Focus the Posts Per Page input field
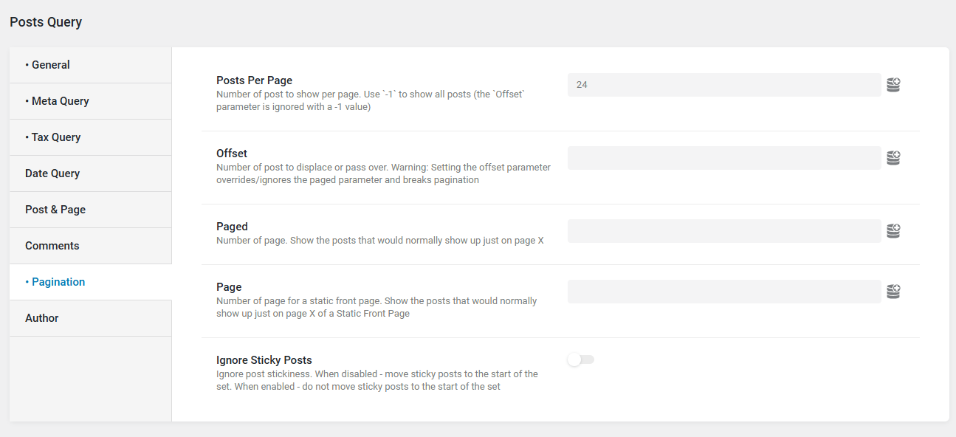Image resolution: width=956 pixels, height=437 pixels. (723, 85)
